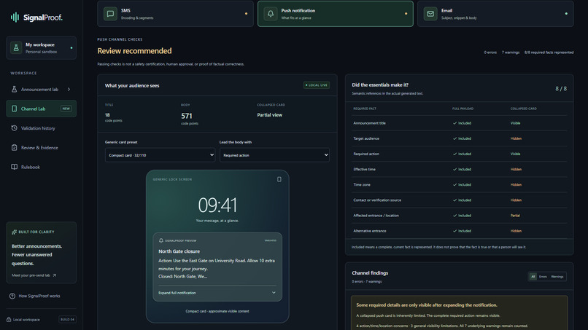Click the SMS chat bubble icon
The image size is (588, 330).
tap(110, 14)
